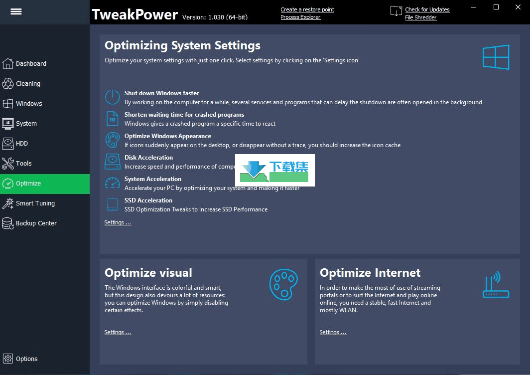Click the Tools wrench icon

pyautogui.click(x=8, y=164)
